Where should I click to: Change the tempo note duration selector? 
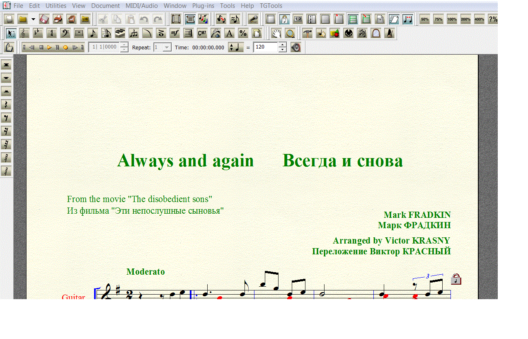click(x=236, y=47)
